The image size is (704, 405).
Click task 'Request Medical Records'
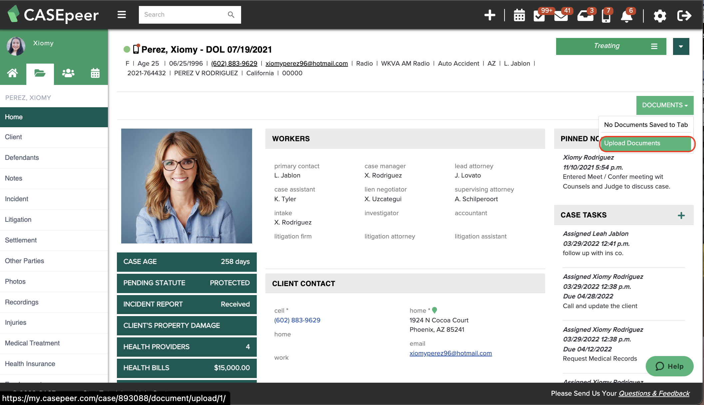(600, 359)
